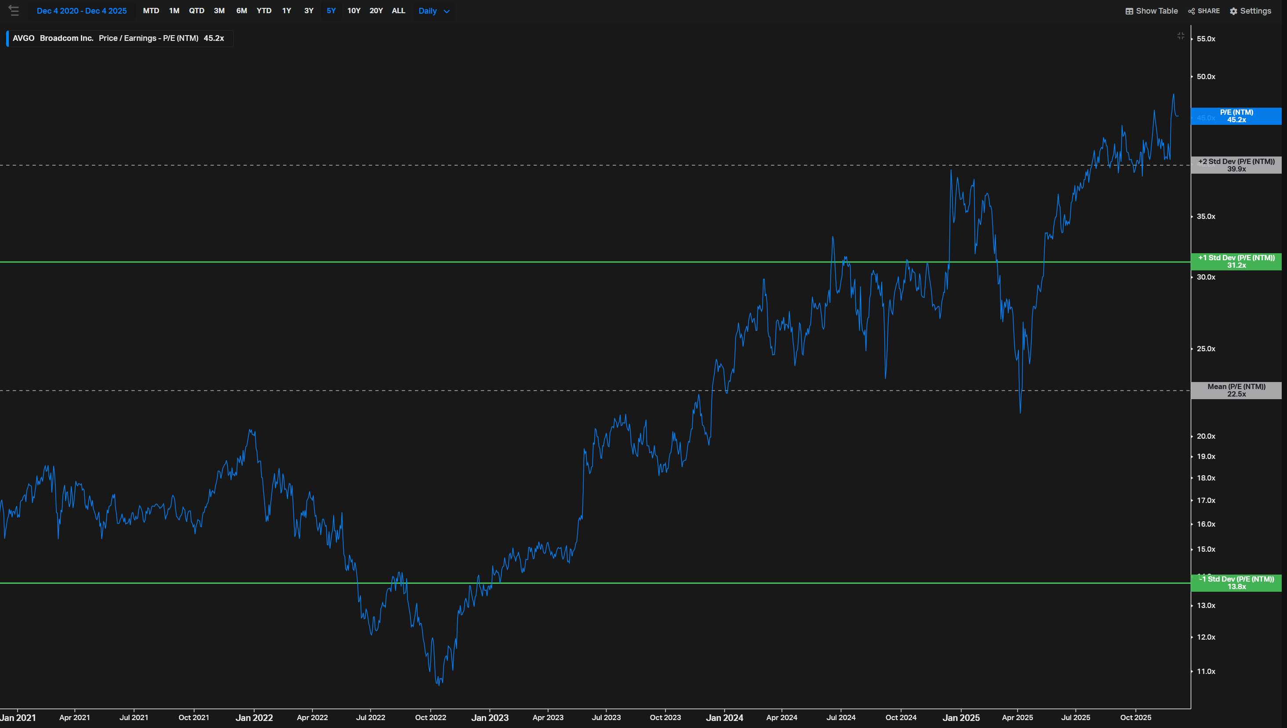Choose the ALL time range
This screenshot has width=1287, height=728.
398,11
